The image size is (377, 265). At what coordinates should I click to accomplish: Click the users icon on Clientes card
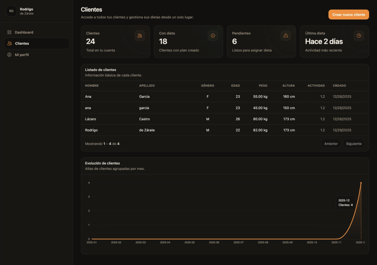140,36
